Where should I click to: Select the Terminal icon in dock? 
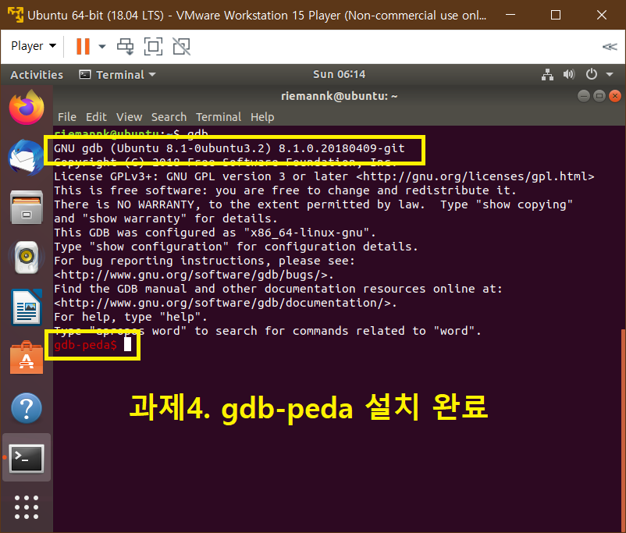point(27,458)
